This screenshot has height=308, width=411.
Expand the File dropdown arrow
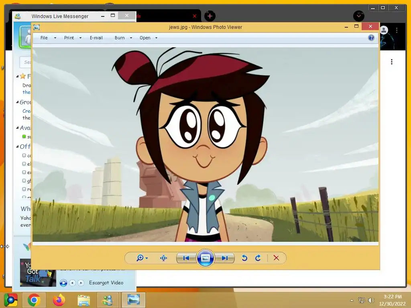point(55,38)
